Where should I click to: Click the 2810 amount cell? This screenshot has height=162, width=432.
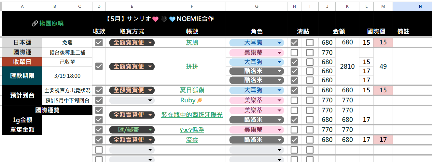point(347,66)
